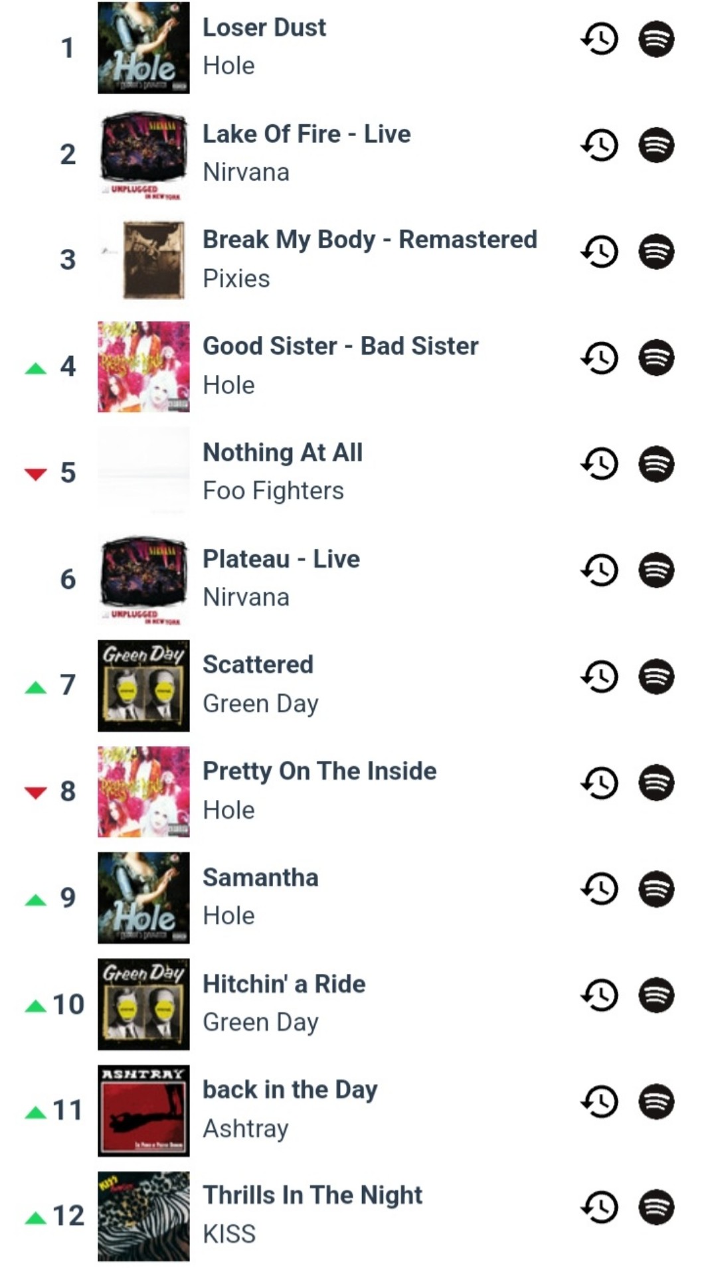This screenshot has height=1268, width=704.
Task: View history of Break My Body - Remastered
Action: [599, 252]
